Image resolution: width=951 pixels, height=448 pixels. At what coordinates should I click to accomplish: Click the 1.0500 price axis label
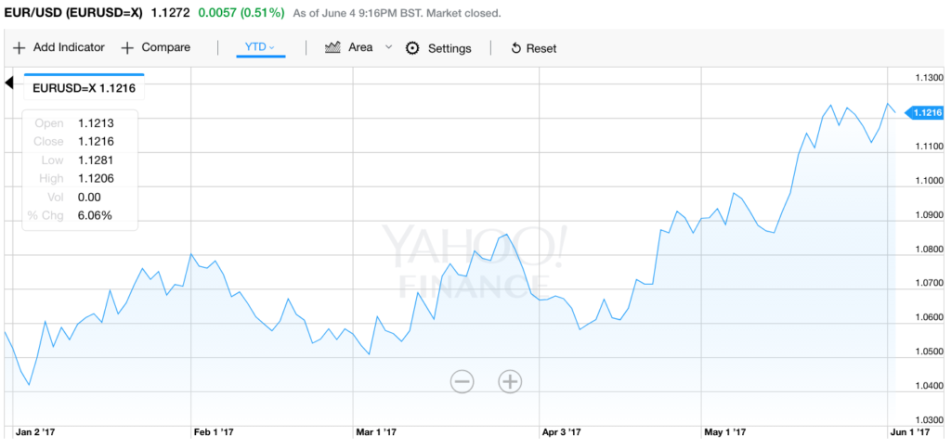click(928, 352)
